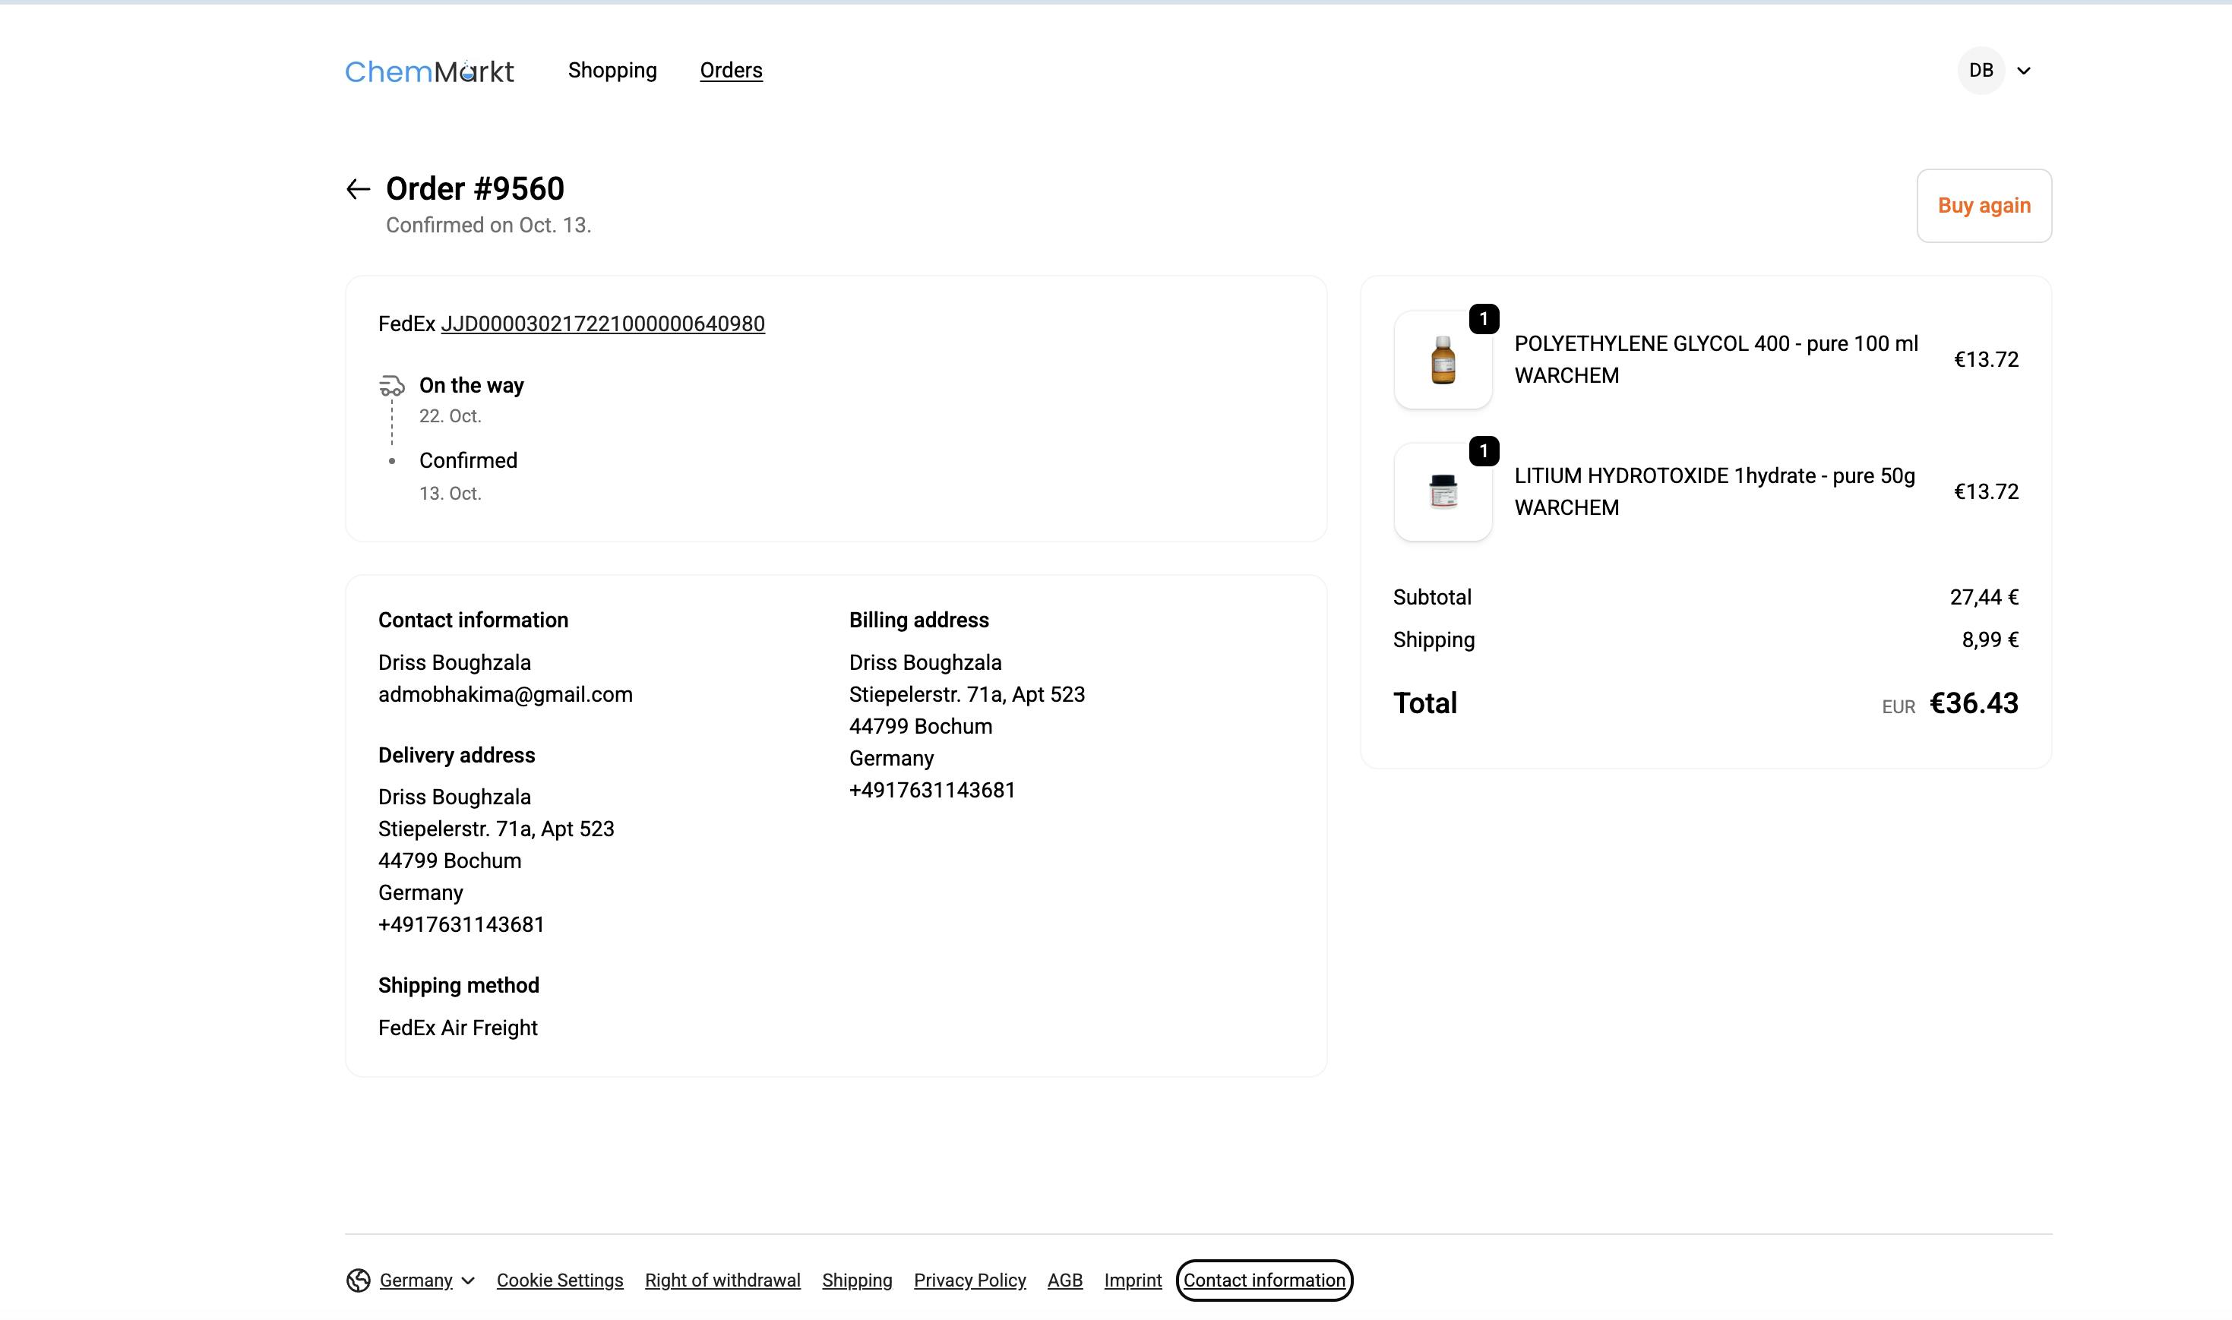The height and width of the screenshot is (1320, 2232).
Task: View the Right of withdrawal page
Action: (722, 1280)
